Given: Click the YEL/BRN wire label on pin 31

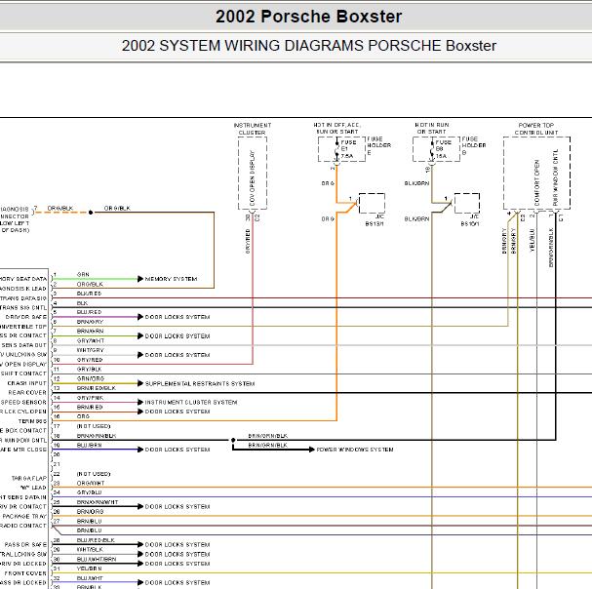Looking at the screenshot, I should 89,569.
